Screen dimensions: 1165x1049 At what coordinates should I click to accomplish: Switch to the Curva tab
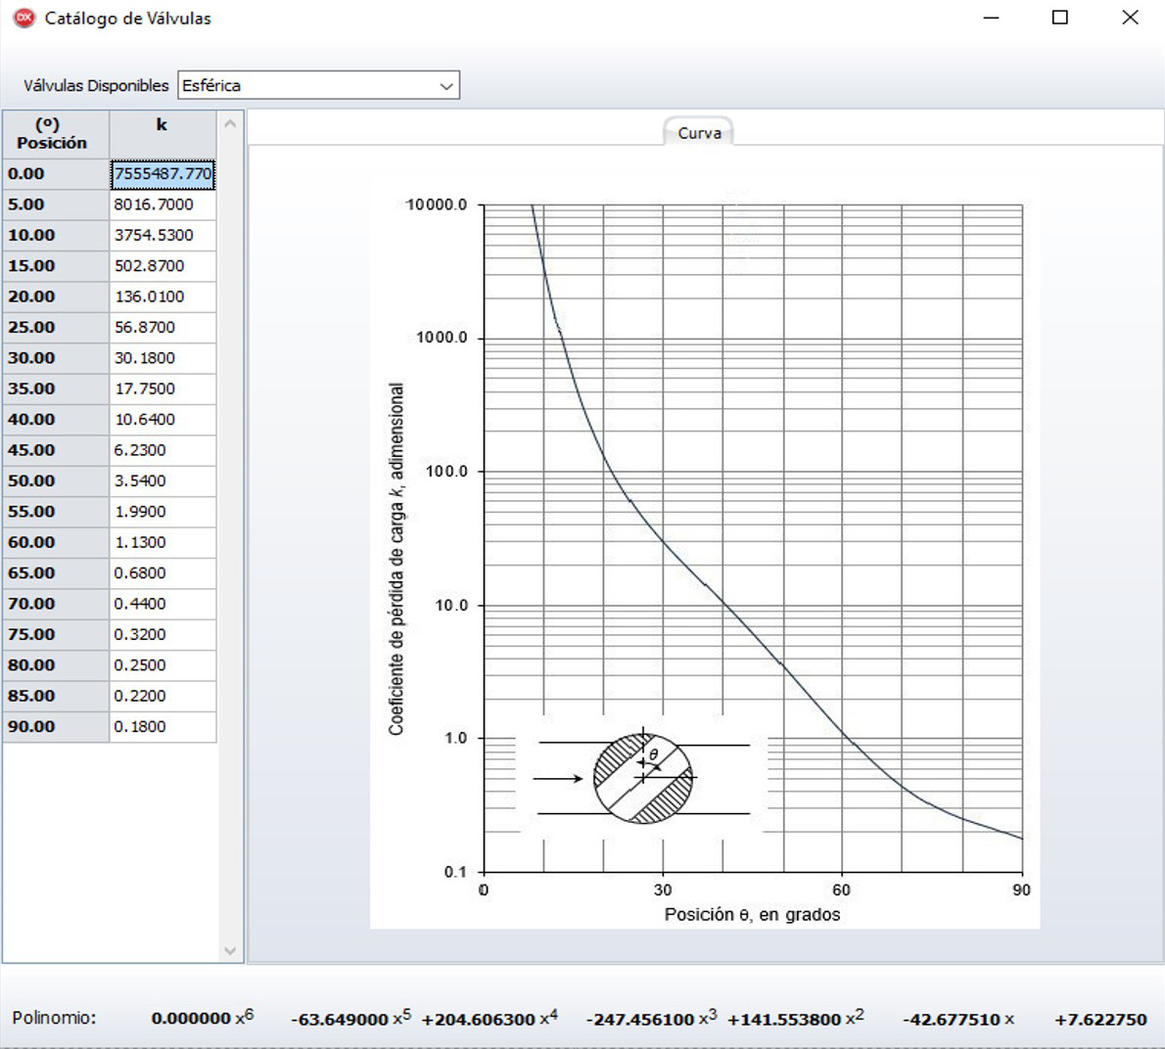tap(699, 132)
